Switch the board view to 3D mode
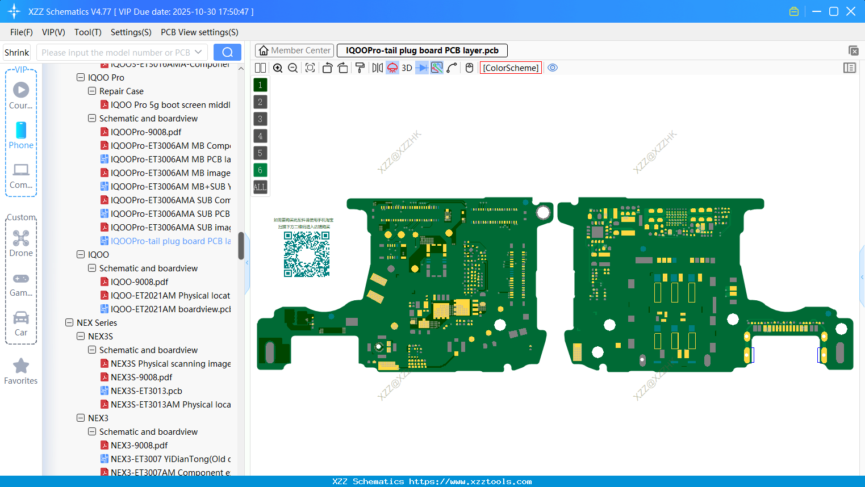The width and height of the screenshot is (865, 487). 407,68
